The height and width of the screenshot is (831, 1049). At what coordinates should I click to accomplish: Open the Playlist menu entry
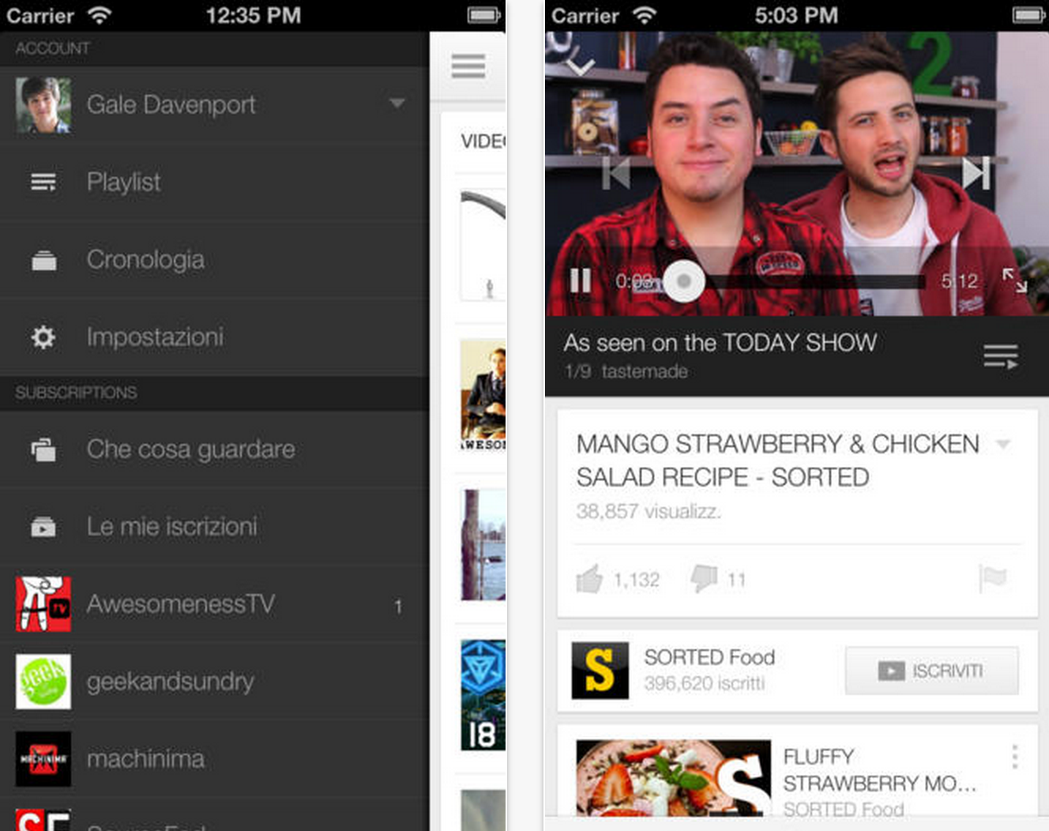[215, 182]
